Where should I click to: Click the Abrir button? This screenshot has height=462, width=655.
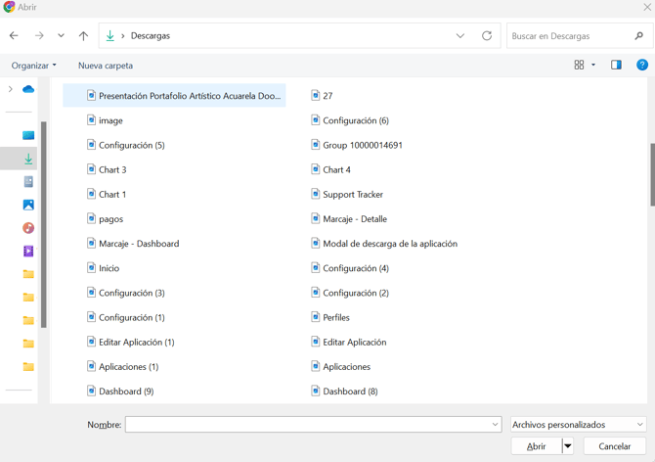(536, 446)
